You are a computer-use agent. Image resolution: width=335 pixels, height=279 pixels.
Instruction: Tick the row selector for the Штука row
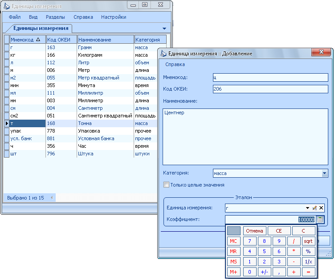coord(6,154)
